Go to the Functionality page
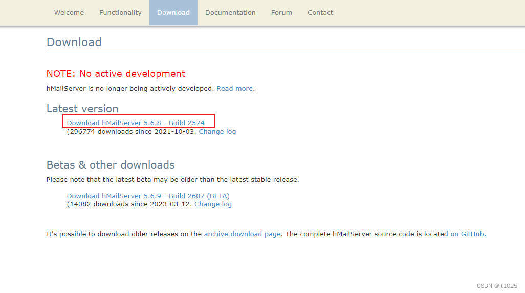 pyautogui.click(x=120, y=12)
